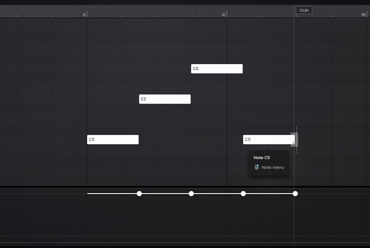Select the automation point at the playhead line
370x248 pixels.
click(295, 194)
